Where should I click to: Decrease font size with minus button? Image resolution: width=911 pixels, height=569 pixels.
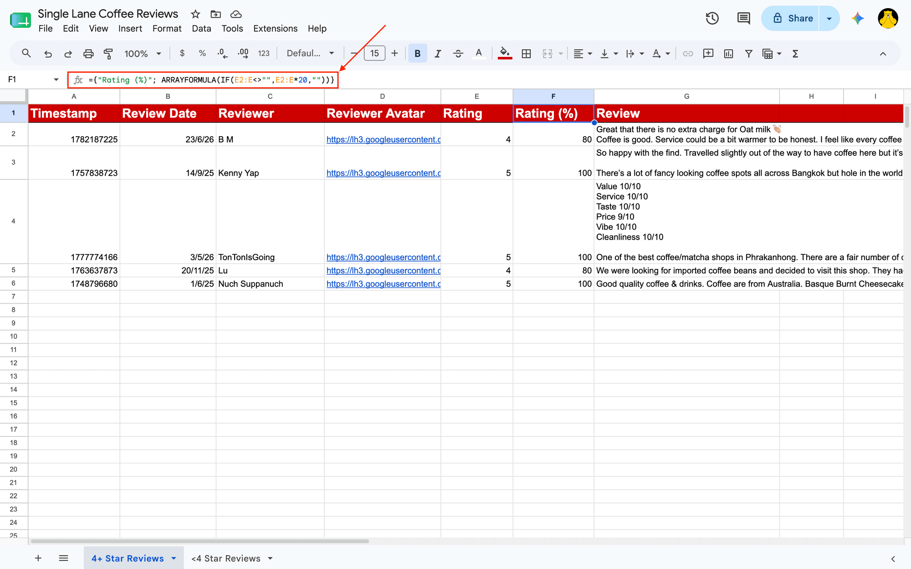(x=354, y=53)
